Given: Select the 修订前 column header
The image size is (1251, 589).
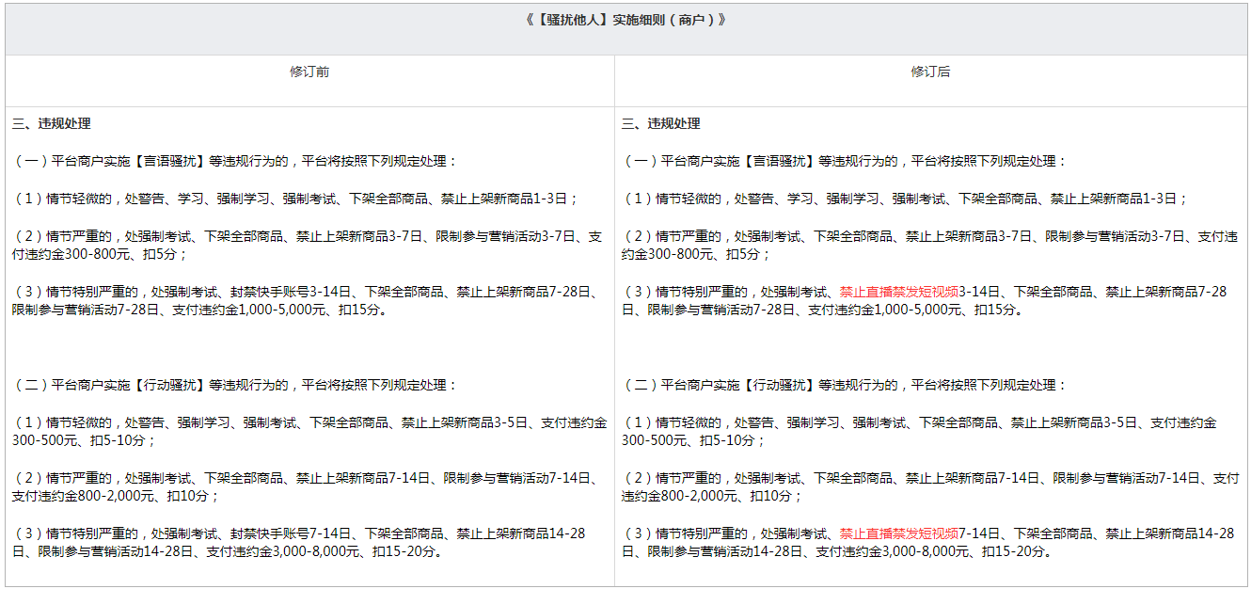Looking at the screenshot, I should pos(309,72).
